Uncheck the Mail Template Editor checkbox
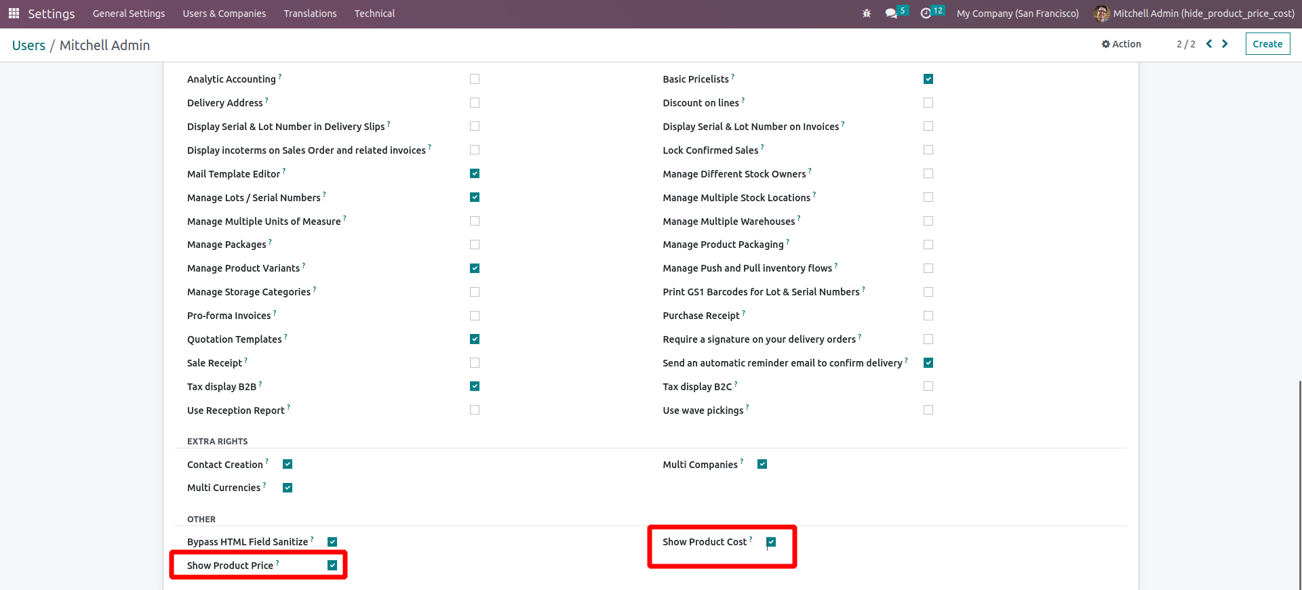This screenshot has height=590, width=1302. click(475, 173)
